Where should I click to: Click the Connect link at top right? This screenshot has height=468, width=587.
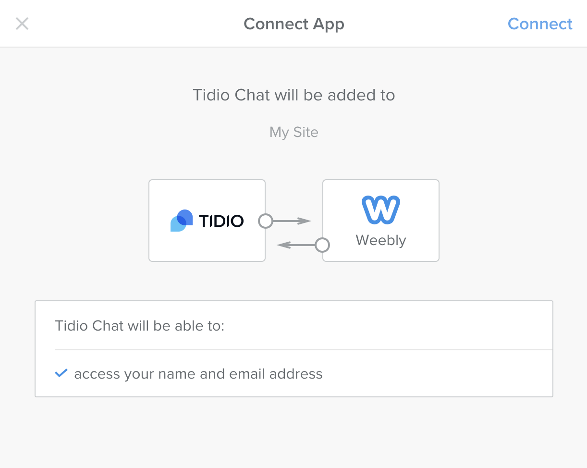pos(540,24)
